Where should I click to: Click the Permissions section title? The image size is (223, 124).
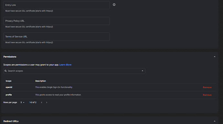pos(10,57)
